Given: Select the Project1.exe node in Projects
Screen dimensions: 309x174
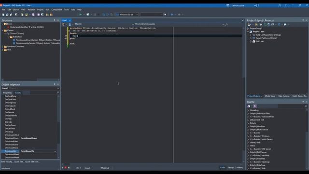Looking at the screenshot, I should tap(258, 32).
